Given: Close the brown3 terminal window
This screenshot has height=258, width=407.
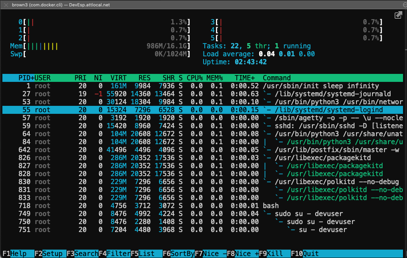Looking at the screenshot, I should click(6, 5).
